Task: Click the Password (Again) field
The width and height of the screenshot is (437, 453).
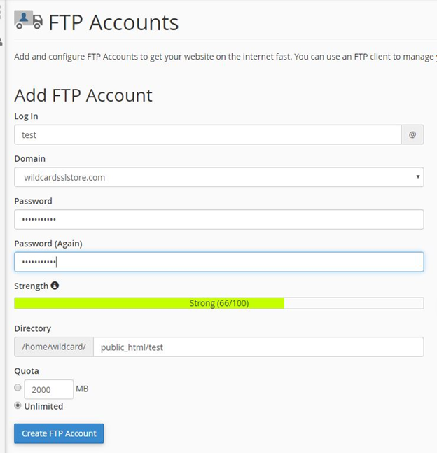Action: click(219, 262)
